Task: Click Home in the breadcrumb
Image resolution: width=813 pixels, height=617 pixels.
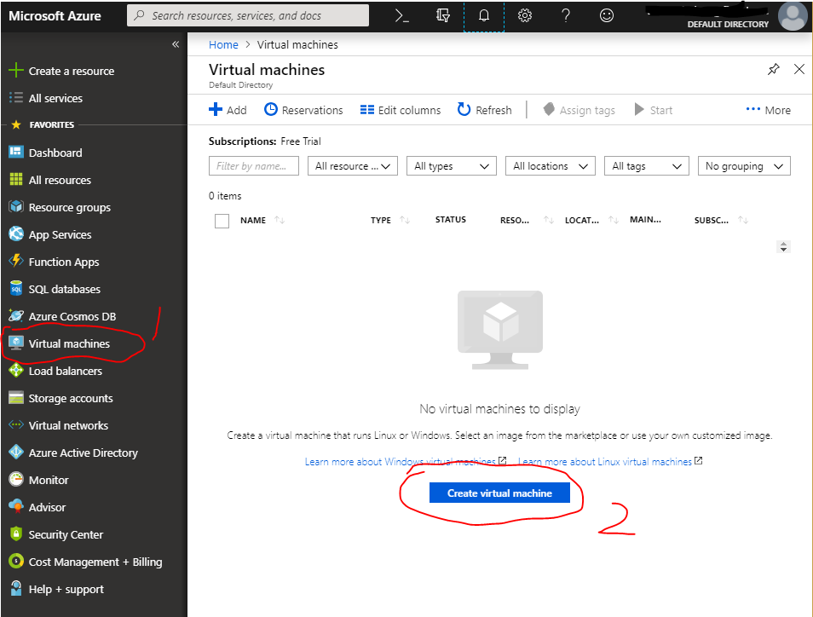Action: click(x=223, y=44)
